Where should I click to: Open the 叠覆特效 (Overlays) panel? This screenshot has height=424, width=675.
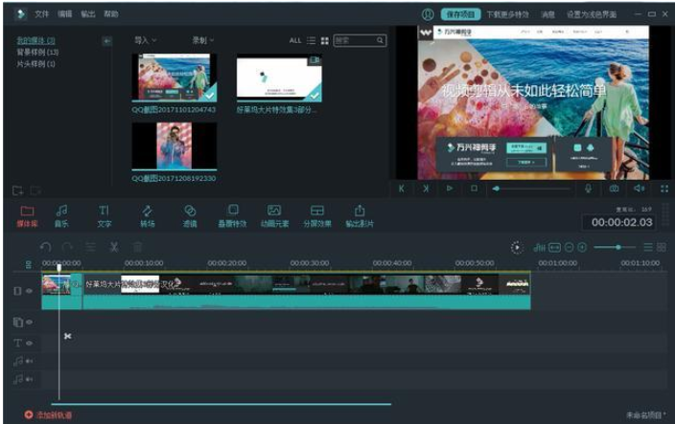click(x=232, y=214)
